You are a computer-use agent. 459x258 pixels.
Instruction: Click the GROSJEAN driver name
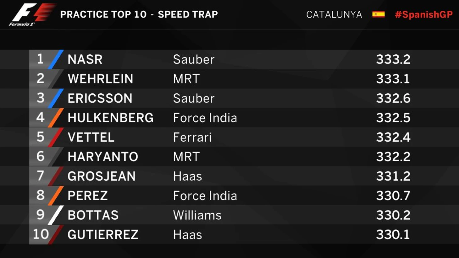(x=102, y=176)
